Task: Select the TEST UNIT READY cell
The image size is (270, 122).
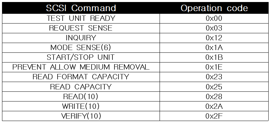Action: tap(81, 18)
